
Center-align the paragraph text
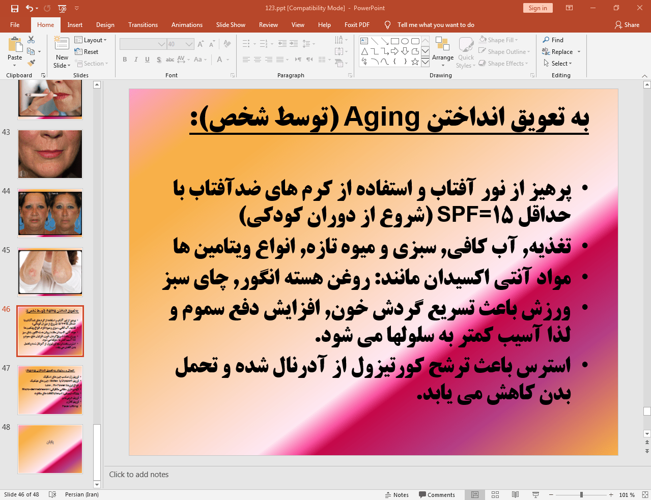point(258,60)
